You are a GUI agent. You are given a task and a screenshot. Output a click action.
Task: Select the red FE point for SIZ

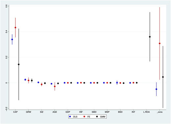point(41,84)
